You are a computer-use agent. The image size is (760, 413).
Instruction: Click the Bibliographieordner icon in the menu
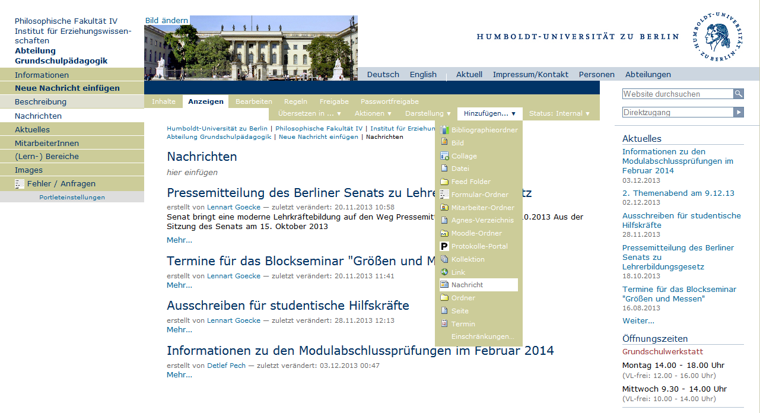coord(444,130)
